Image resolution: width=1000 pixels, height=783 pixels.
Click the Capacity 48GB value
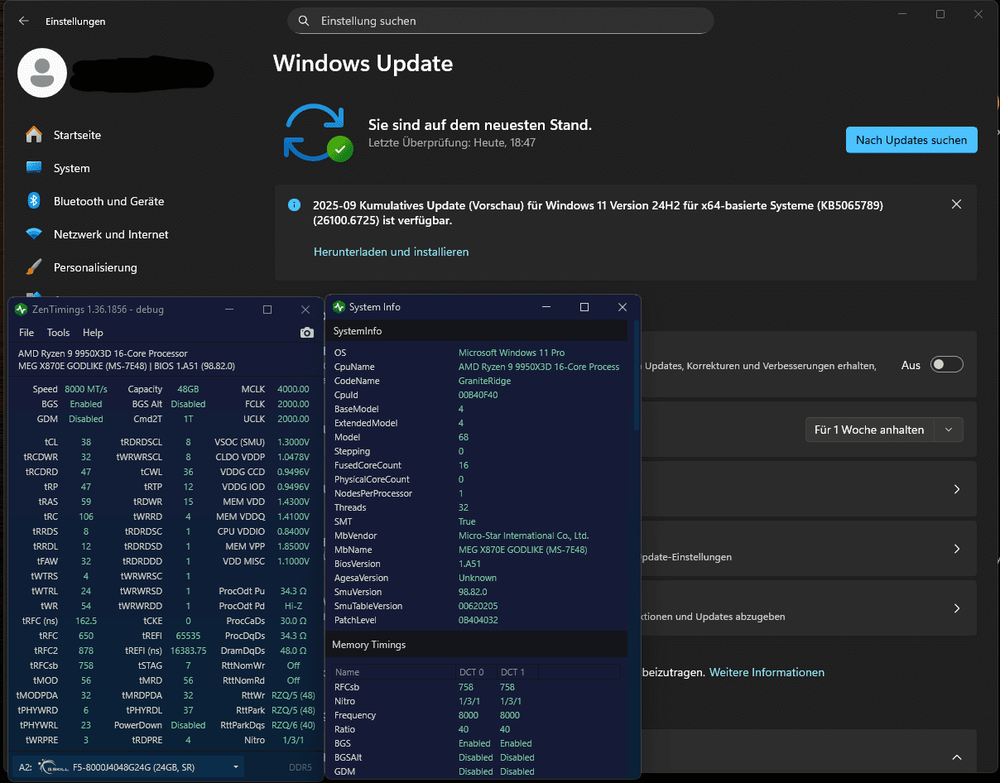pyautogui.click(x=188, y=389)
